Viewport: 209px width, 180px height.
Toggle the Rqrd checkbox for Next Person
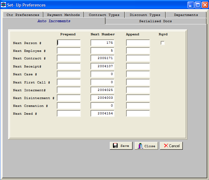pos(163,43)
